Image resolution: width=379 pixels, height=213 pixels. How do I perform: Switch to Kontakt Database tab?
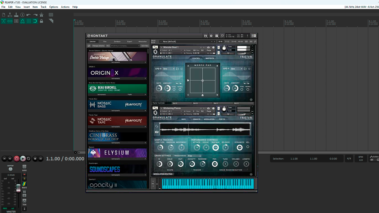pyautogui.click(x=117, y=42)
